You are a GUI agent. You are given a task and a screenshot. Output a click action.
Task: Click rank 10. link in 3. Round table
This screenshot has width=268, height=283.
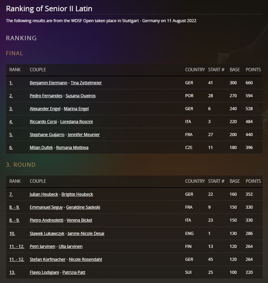coord(12,233)
